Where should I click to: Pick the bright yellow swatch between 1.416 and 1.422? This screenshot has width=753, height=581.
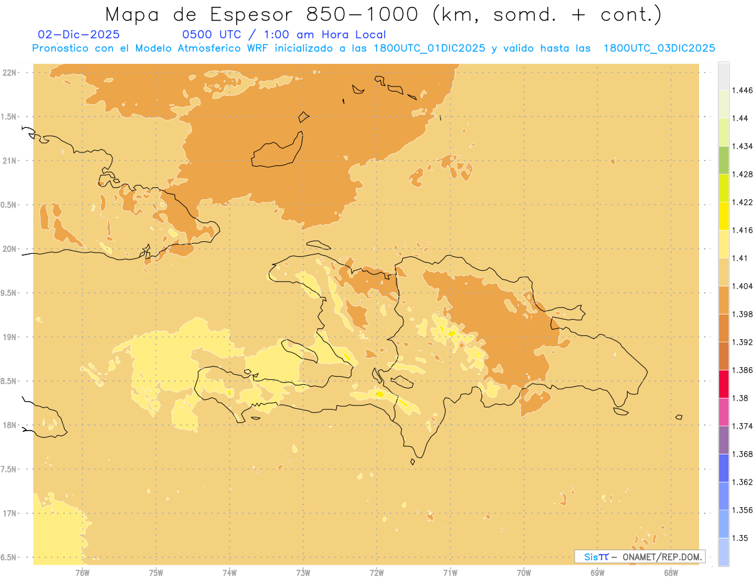tap(724, 216)
